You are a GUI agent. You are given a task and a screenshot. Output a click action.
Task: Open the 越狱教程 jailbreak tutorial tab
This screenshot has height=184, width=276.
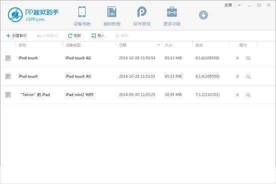point(112,16)
